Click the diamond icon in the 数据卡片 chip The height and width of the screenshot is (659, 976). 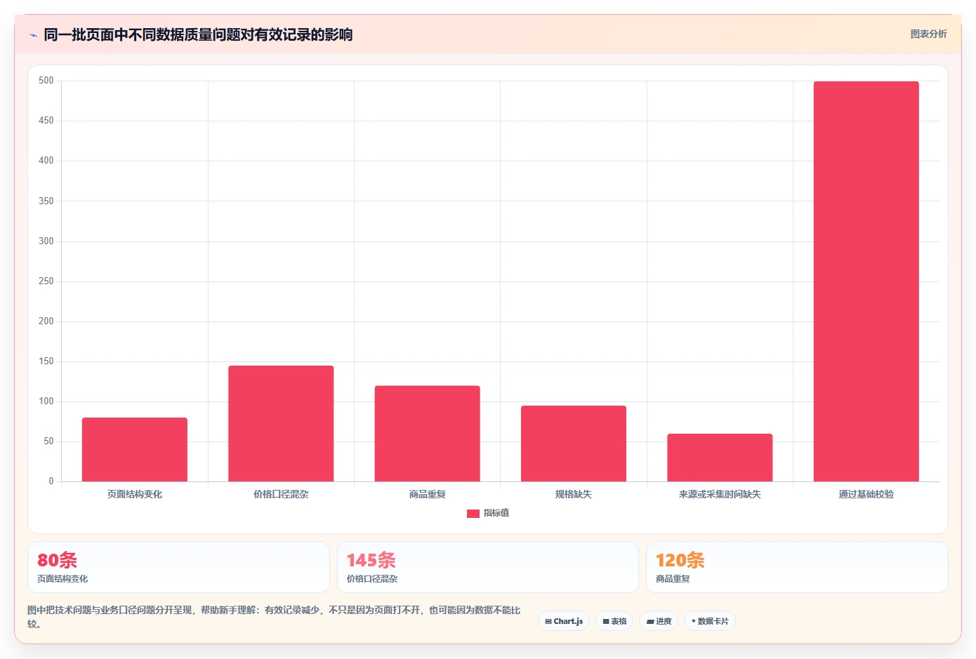pyautogui.click(x=694, y=621)
